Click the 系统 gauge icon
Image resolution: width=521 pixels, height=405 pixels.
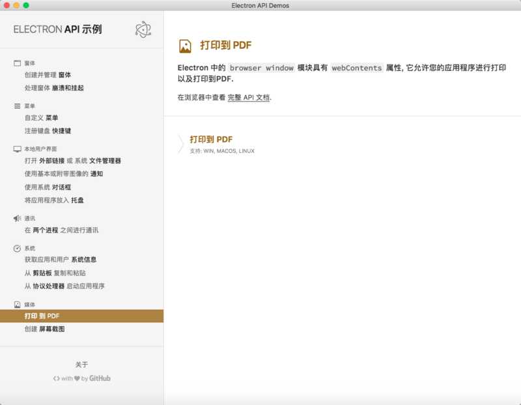coord(18,248)
